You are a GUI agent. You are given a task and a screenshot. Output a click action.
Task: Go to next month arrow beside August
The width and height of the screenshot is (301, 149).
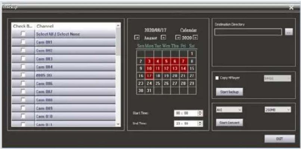coord(163,37)
